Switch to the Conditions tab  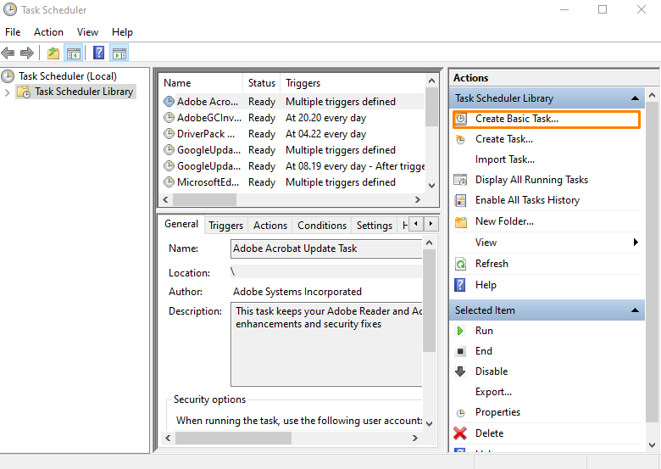322,226
